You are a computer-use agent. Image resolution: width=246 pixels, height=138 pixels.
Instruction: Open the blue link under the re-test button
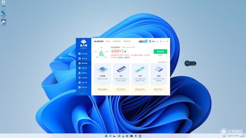pos(160,55)
